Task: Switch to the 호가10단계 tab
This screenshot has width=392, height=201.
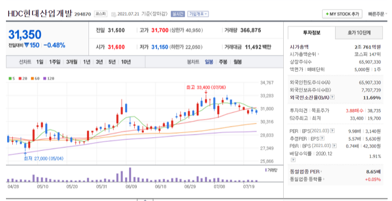Action: (359, 32)
